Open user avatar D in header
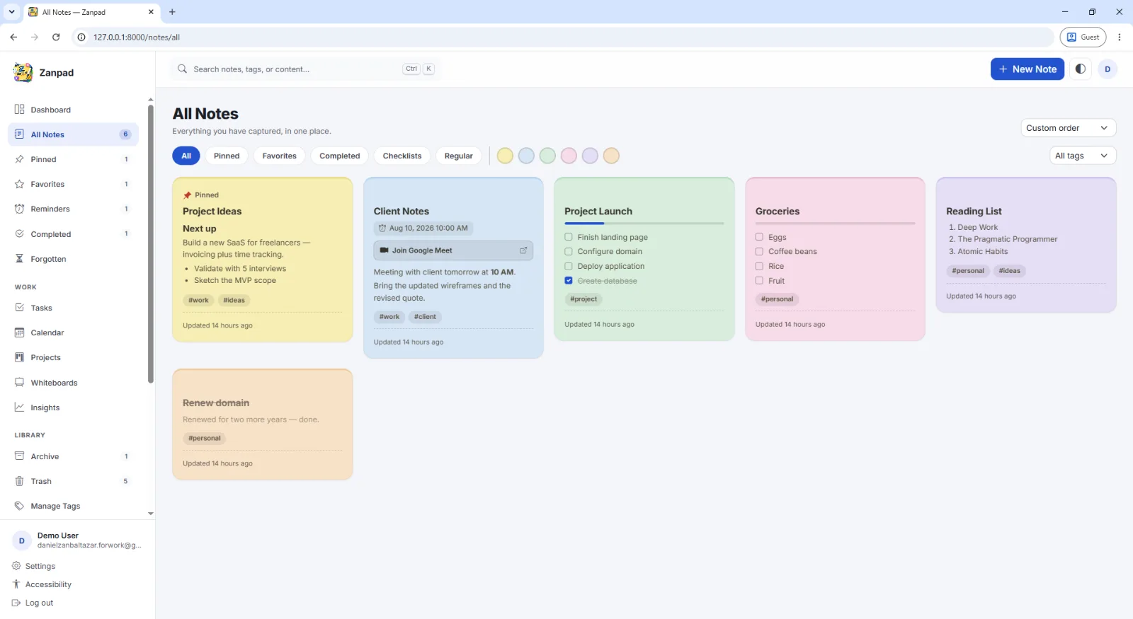This screenshot has width=1133, height=619. coord(1108,69)
